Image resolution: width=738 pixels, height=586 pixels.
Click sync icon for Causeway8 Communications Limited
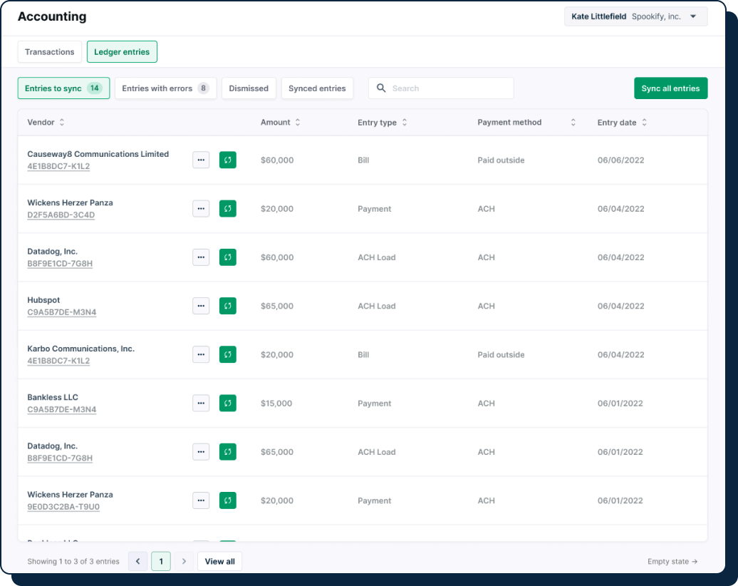(x=227, y=160)
